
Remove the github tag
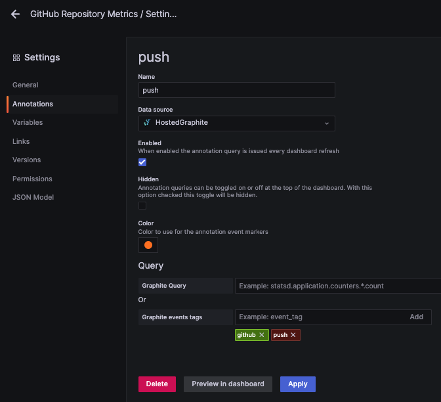[262, 335]
